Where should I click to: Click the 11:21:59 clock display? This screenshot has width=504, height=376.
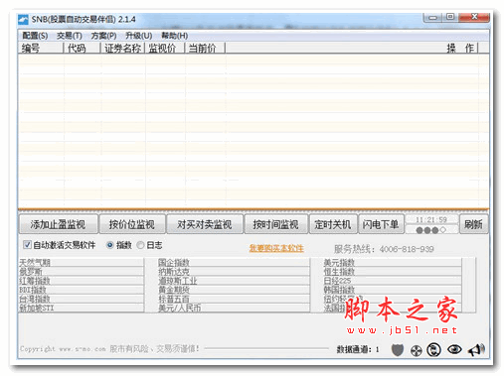pyautogui.click(x=431, y=219)
